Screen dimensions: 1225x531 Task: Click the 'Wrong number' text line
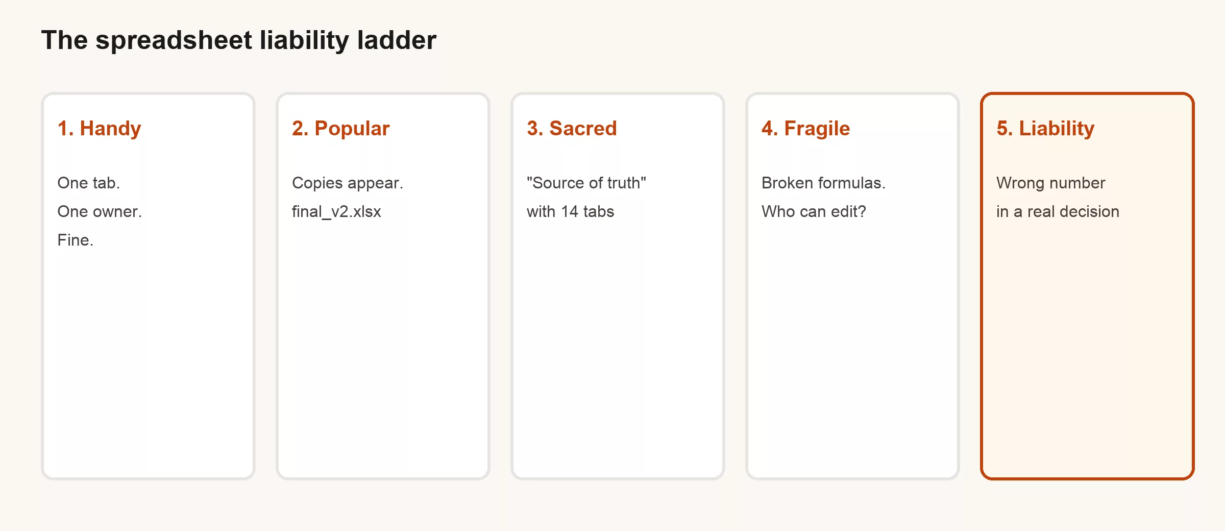tap(1050, 183)
